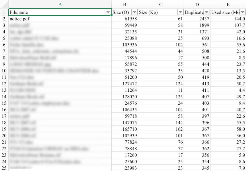
Task: Expand the Duplicate column filter arrow
Action: click(x=207, y=12)
